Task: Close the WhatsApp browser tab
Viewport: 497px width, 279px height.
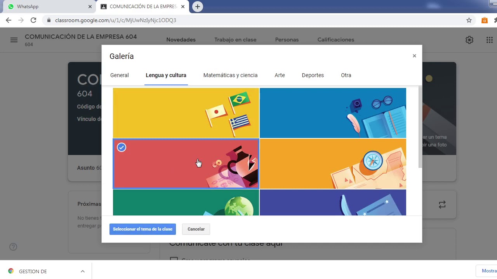Action: click(x=90, y=7)
